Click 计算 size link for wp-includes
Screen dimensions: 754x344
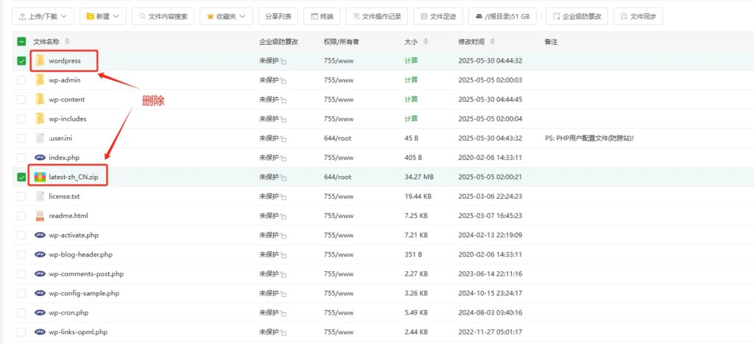(x=411, y=119)
